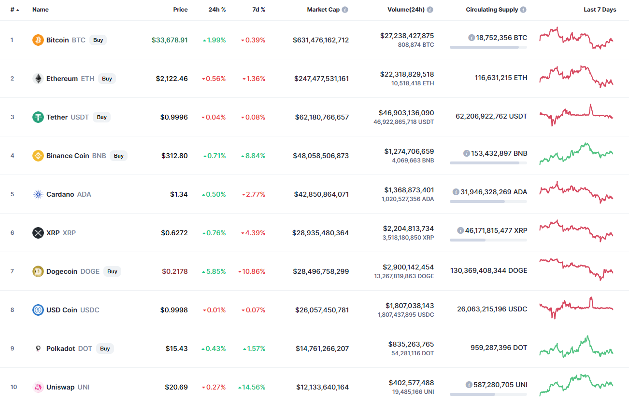Click USD Coin supply 26,063,215,196 USDC
This screenshot has width=629, height=403.
click(492, 309)
